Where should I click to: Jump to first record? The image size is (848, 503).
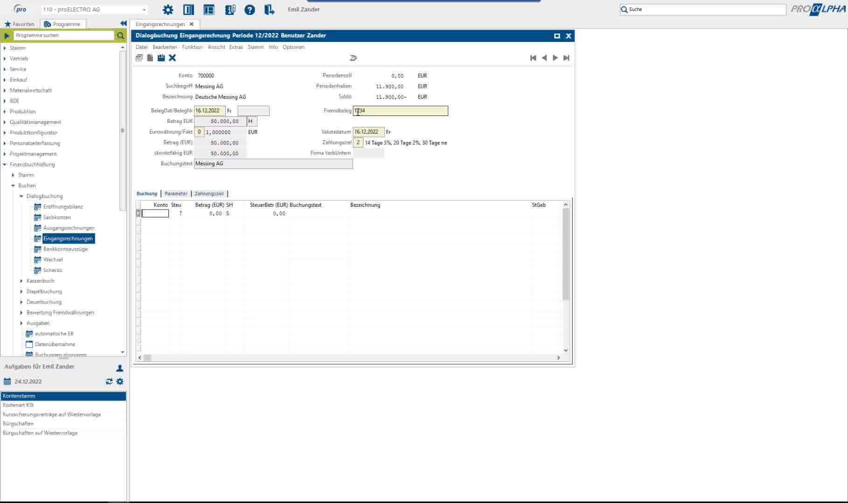click(x=533, y=58)
